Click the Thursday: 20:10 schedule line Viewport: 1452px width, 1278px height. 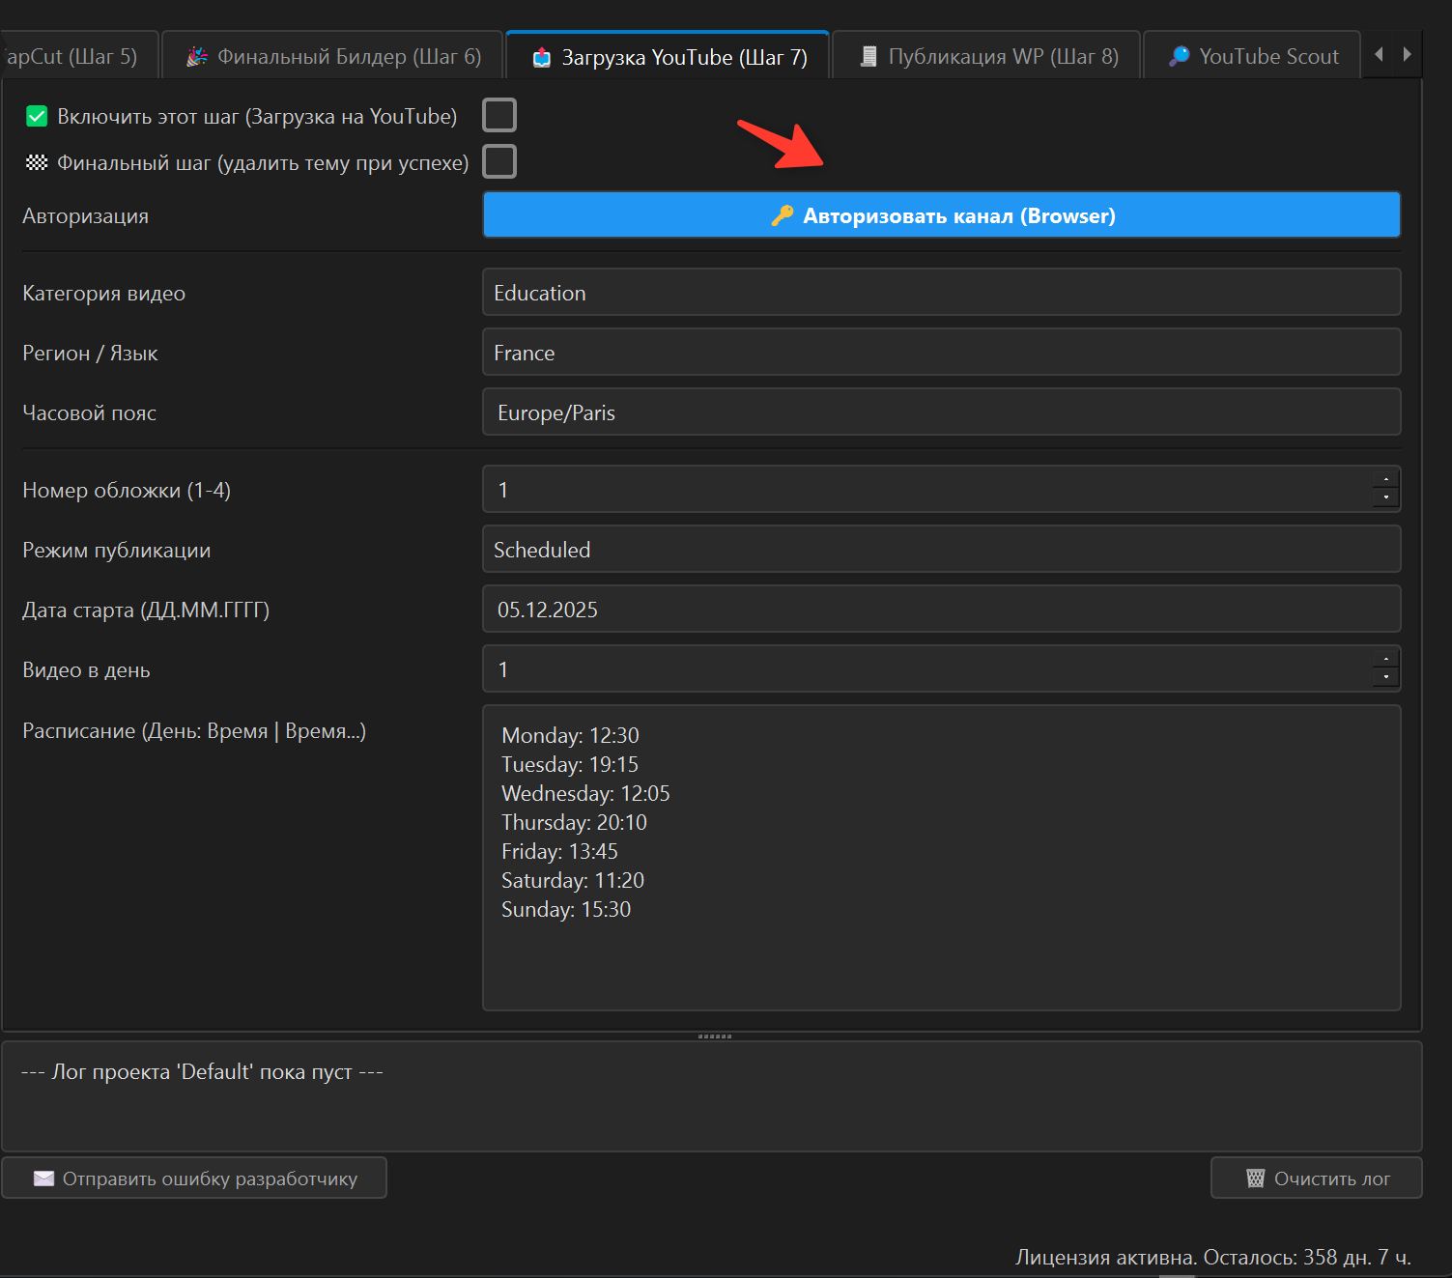pyautogui.click(x=574, y=822)
